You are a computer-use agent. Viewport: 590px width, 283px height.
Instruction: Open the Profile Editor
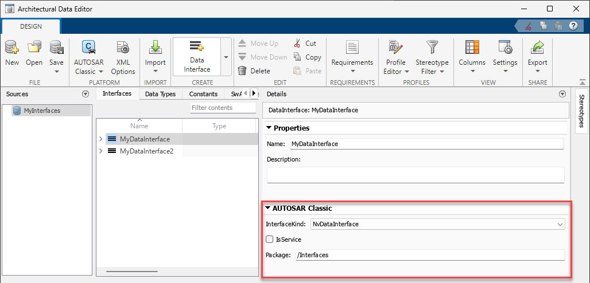click(395, 48)
